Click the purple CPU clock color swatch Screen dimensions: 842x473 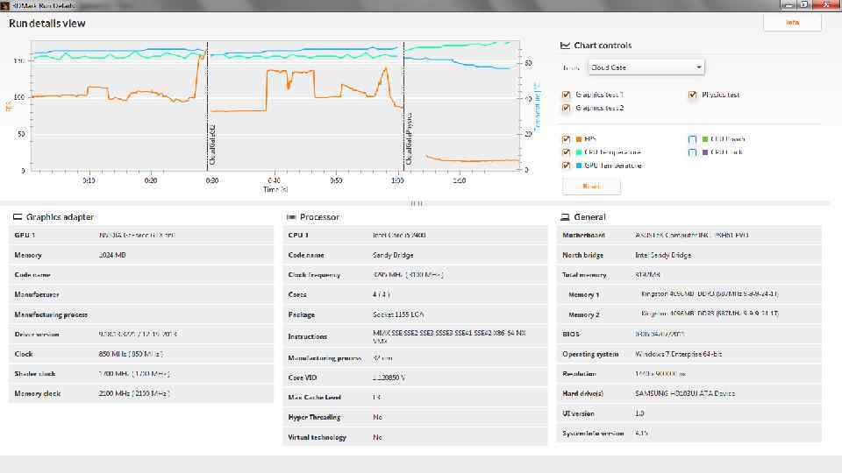[705, 152]
